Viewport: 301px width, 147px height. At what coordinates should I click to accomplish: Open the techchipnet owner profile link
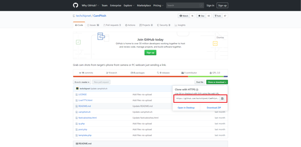83,16
